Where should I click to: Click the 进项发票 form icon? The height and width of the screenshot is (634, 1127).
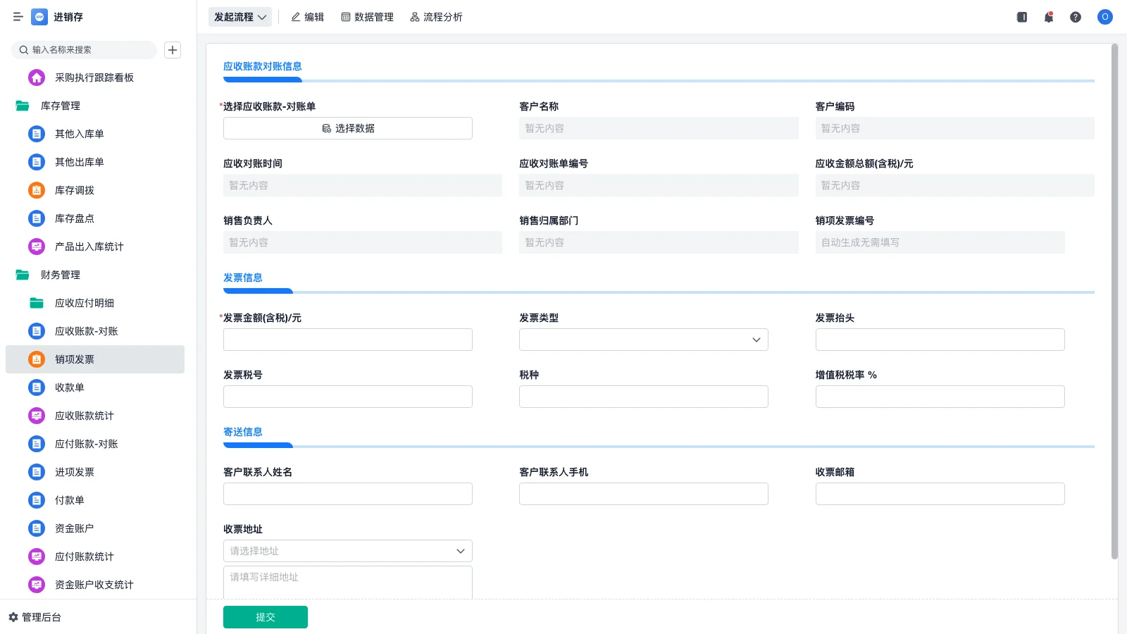[x=37, y=472]
